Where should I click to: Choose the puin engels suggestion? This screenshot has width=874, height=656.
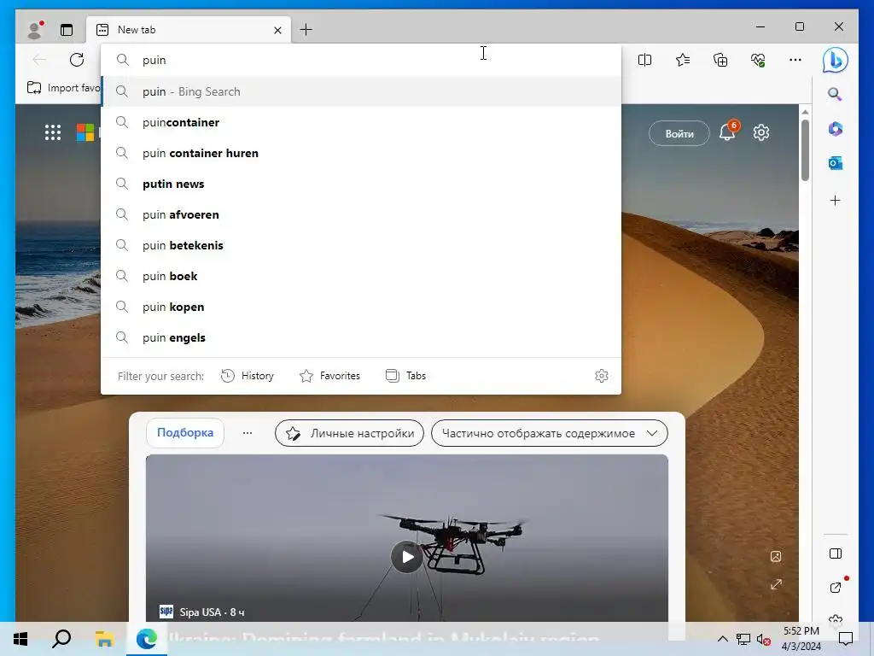pos(361,337)
